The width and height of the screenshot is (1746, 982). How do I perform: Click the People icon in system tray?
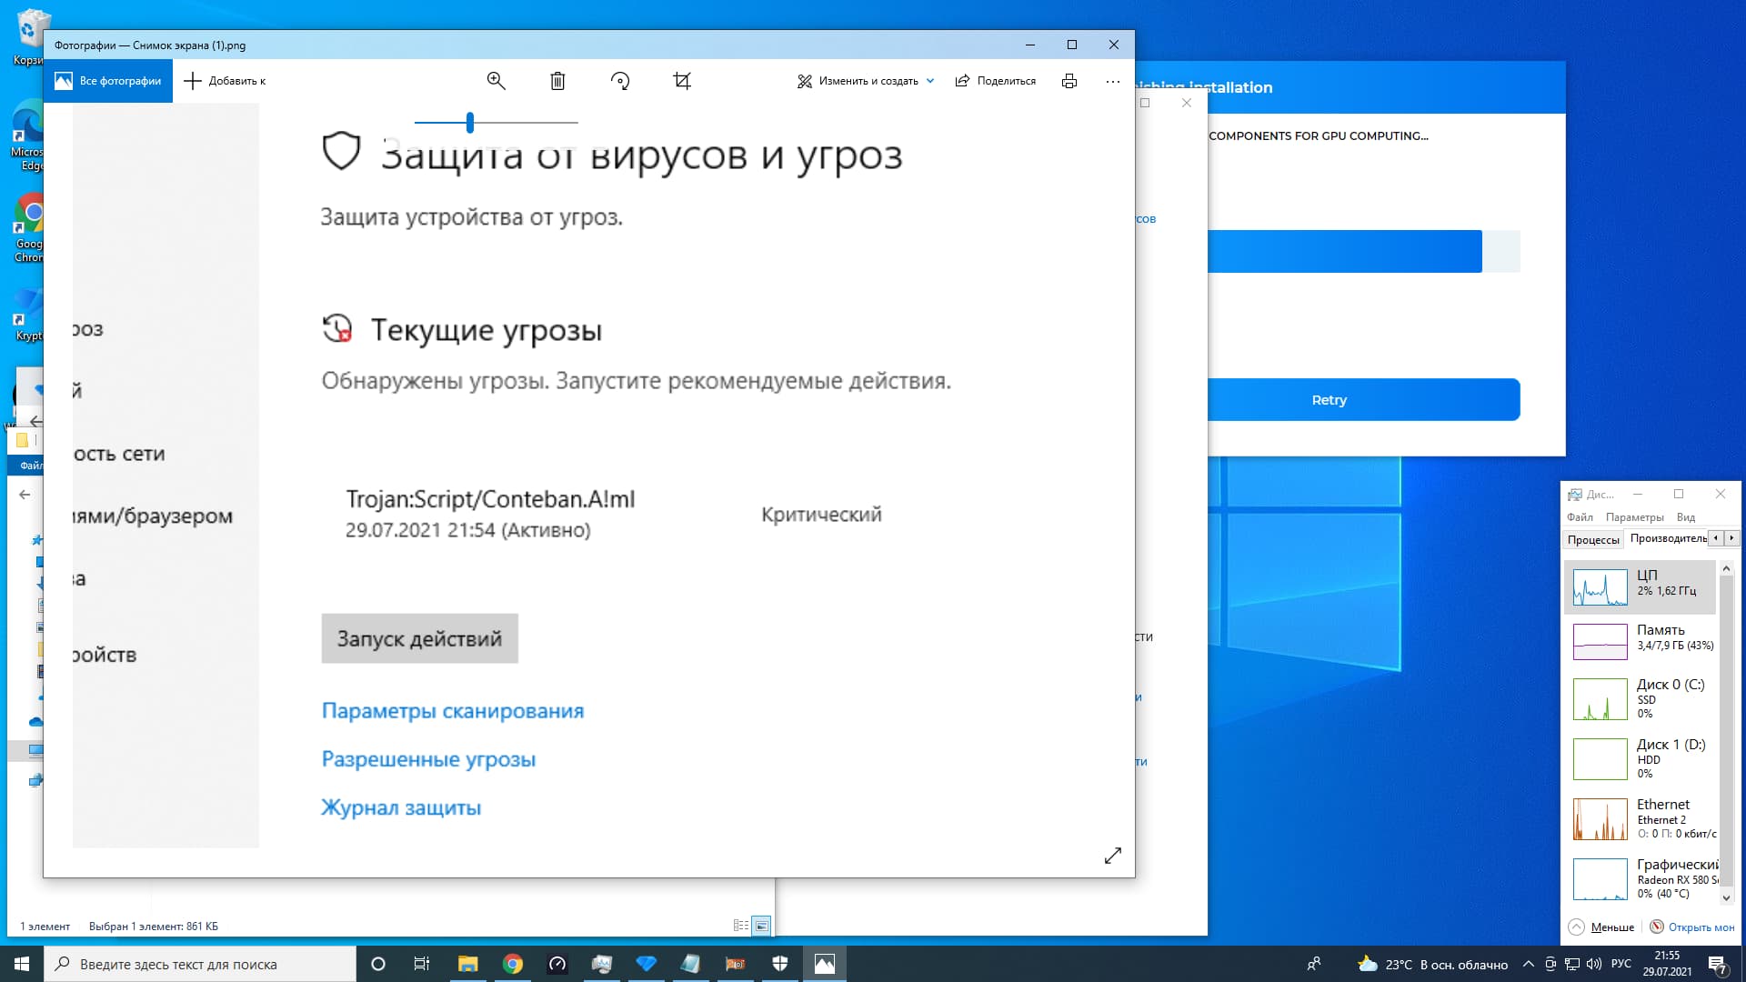click(x=1314, y=964)
